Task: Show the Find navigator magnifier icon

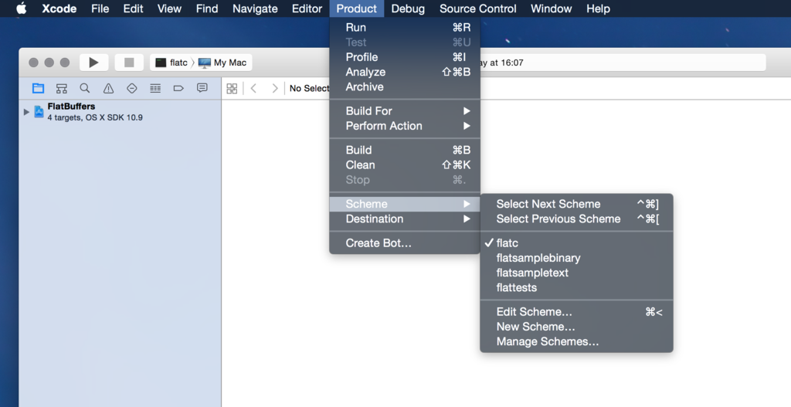Action: 85,88
